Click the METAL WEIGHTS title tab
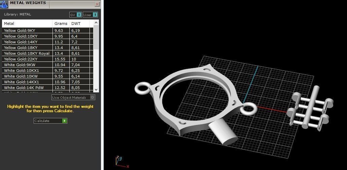The width and height of the screenshot is (347, 170). point(28,3)
